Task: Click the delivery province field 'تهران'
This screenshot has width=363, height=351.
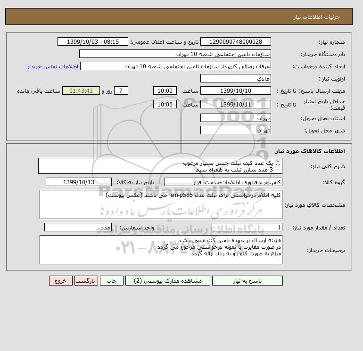Action: 235,118
